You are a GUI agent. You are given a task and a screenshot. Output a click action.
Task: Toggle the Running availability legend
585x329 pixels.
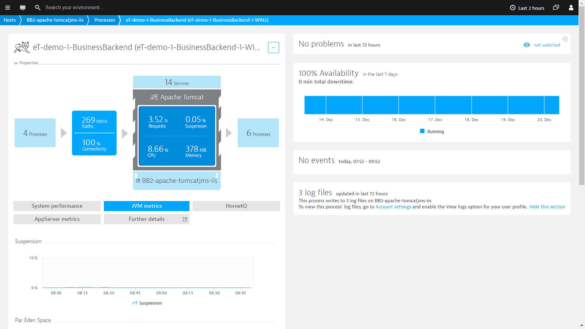[x=432, y=132]
